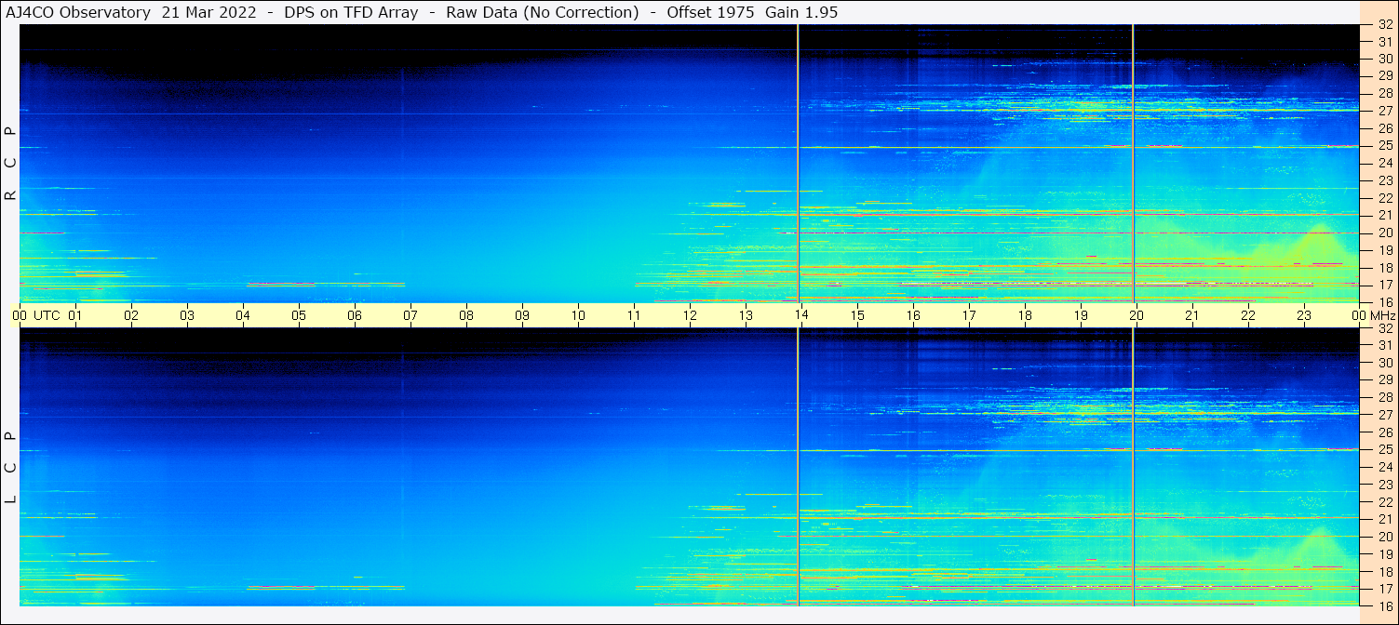Click the "MHz" label on time axis
1399x625 pixels.
pyautogui.click(x=1383, y=315)
